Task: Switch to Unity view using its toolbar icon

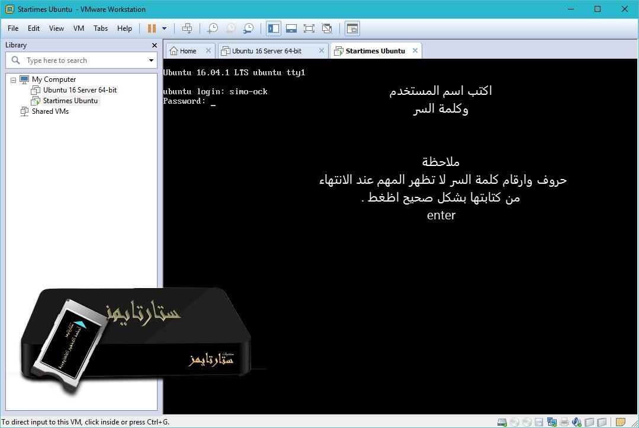Action: 328,28
